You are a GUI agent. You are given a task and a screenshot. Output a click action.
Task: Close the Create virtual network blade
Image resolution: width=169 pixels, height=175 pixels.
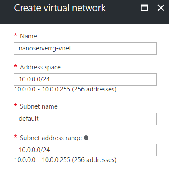161,8
